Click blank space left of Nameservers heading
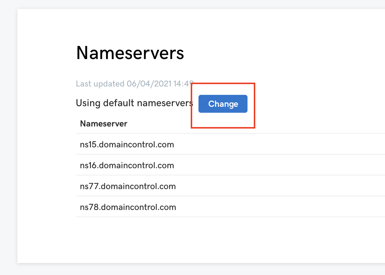Screen dimensions: 385x275 [45, 53]
